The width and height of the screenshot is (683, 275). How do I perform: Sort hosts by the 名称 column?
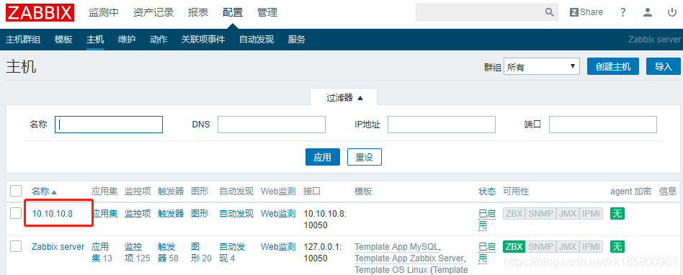(x=44, y=191)
